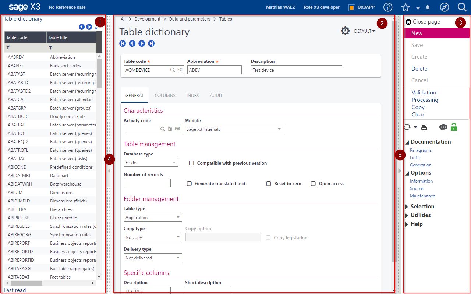
Task: Jump to last record arrow icon
Action: point(151,43)
